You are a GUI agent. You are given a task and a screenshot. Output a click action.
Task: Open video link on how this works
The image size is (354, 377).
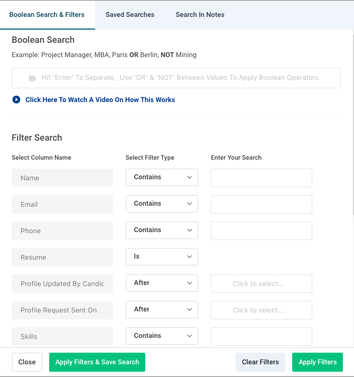click(100, 99)
